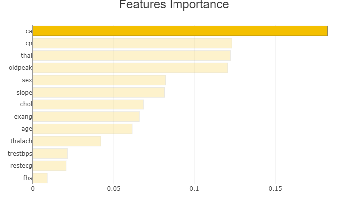Click the 'Features Importance' chart title

click(x=174, y=5)
